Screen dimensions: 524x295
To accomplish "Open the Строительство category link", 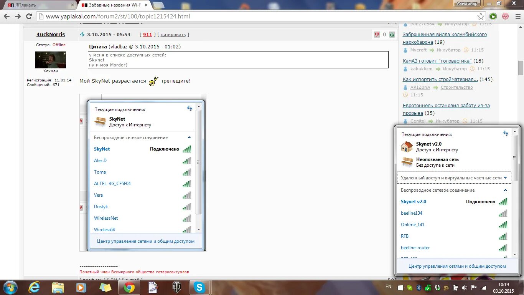I will point(456,87).
